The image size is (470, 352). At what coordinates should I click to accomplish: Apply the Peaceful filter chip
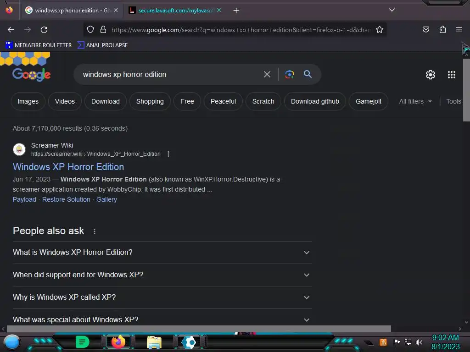pos(223,101)
